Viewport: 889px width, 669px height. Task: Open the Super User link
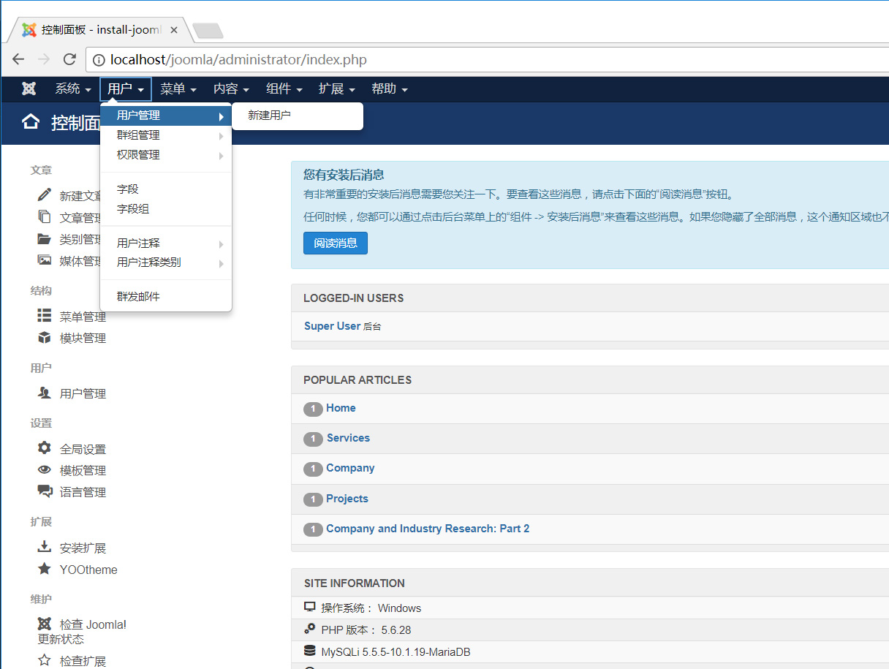click(332, 326)
